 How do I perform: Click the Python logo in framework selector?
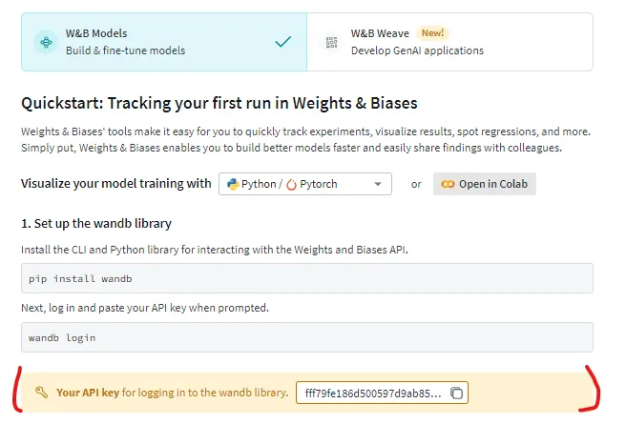[x=232, y=184]
